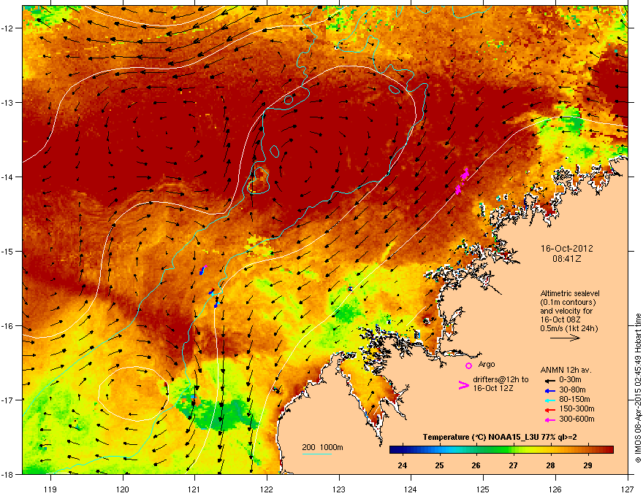The height and width of the screenshot is (496, 643).
Task: Click the cyan 80-150m arrow legend symbol
Action: (549, 400)
